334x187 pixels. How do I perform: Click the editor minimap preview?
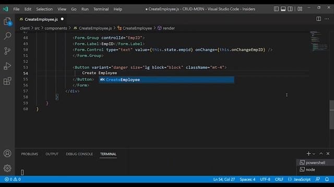[319, 42]
